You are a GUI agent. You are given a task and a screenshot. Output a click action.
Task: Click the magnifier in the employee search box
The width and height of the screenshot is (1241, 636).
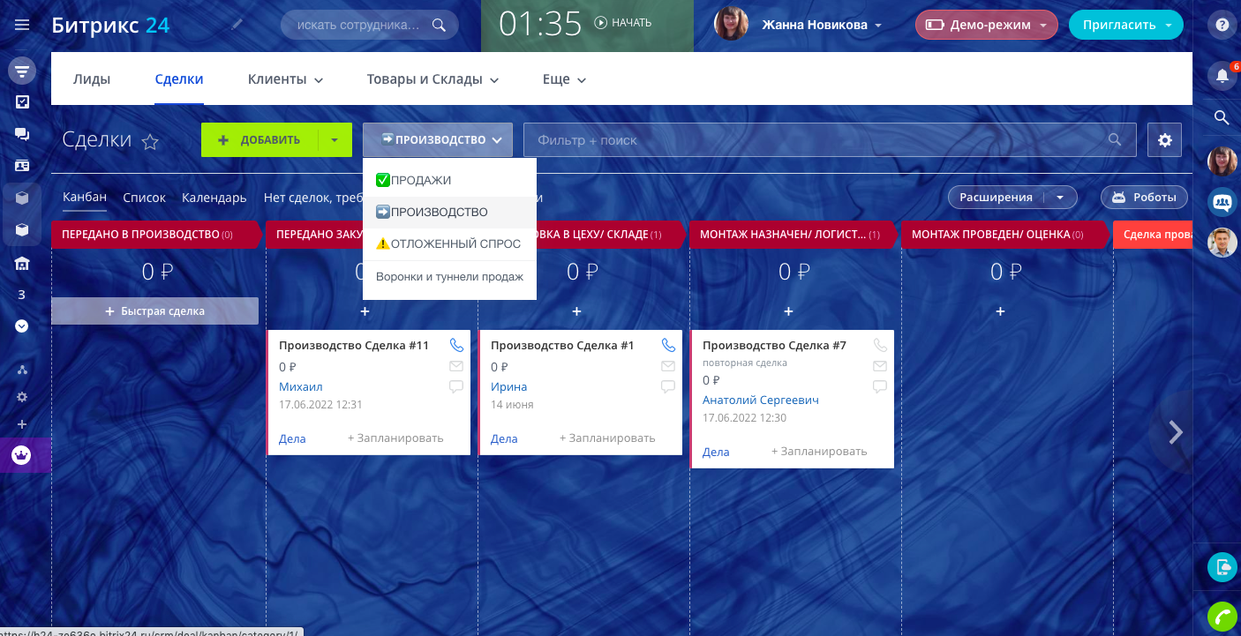(439, 25)
